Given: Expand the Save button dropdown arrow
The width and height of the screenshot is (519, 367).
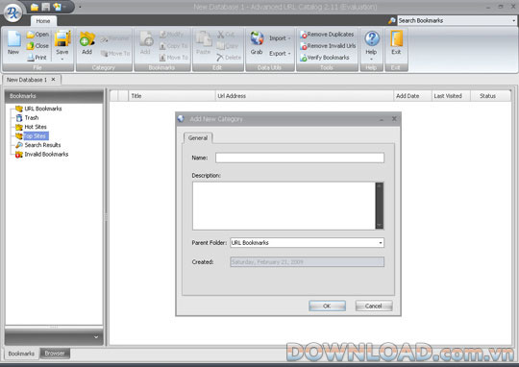Looking at the screenshot, I should point(62,60).
